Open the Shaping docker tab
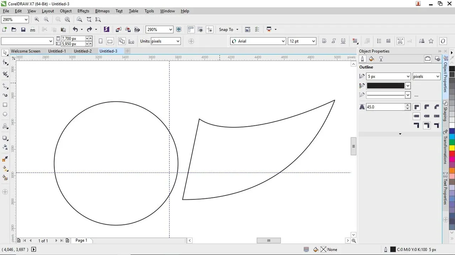The image size is (455, 255). coord(445,111)
